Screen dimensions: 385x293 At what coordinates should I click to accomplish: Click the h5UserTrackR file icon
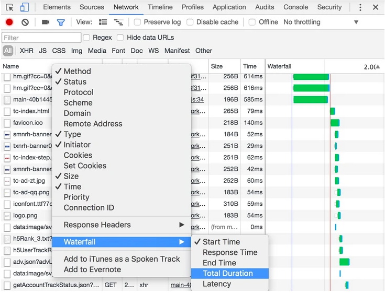point(7,250)
